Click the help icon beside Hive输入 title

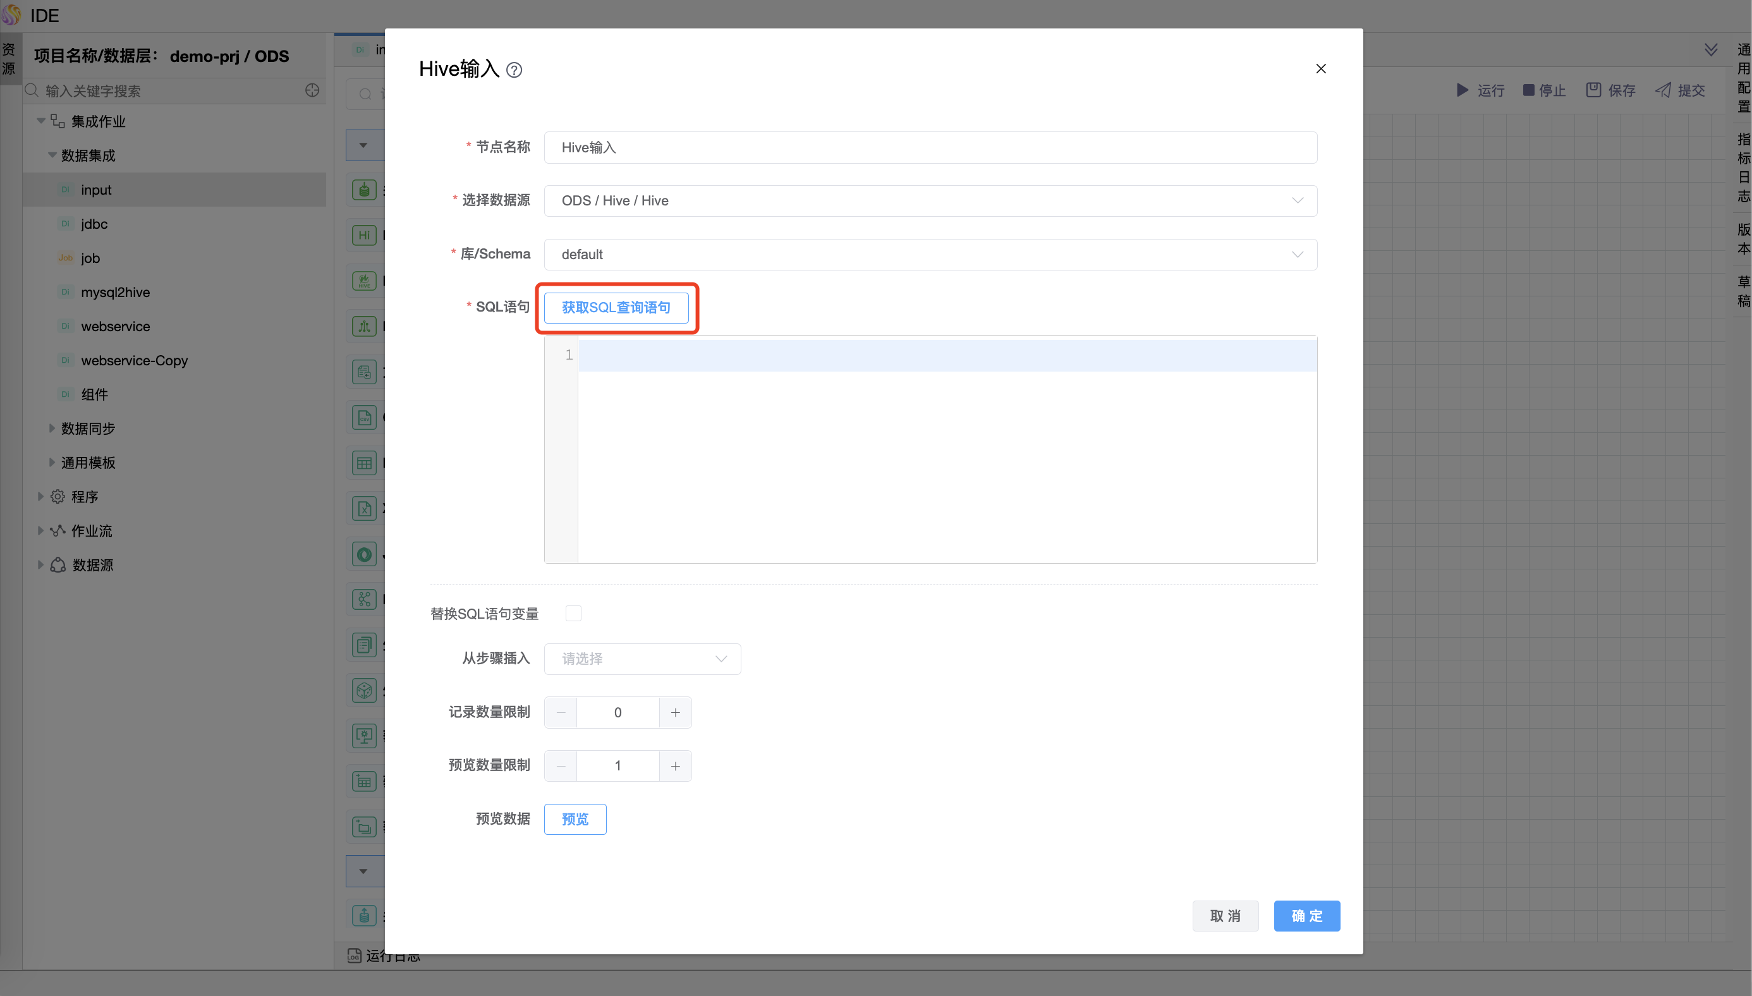click(514, 70)
